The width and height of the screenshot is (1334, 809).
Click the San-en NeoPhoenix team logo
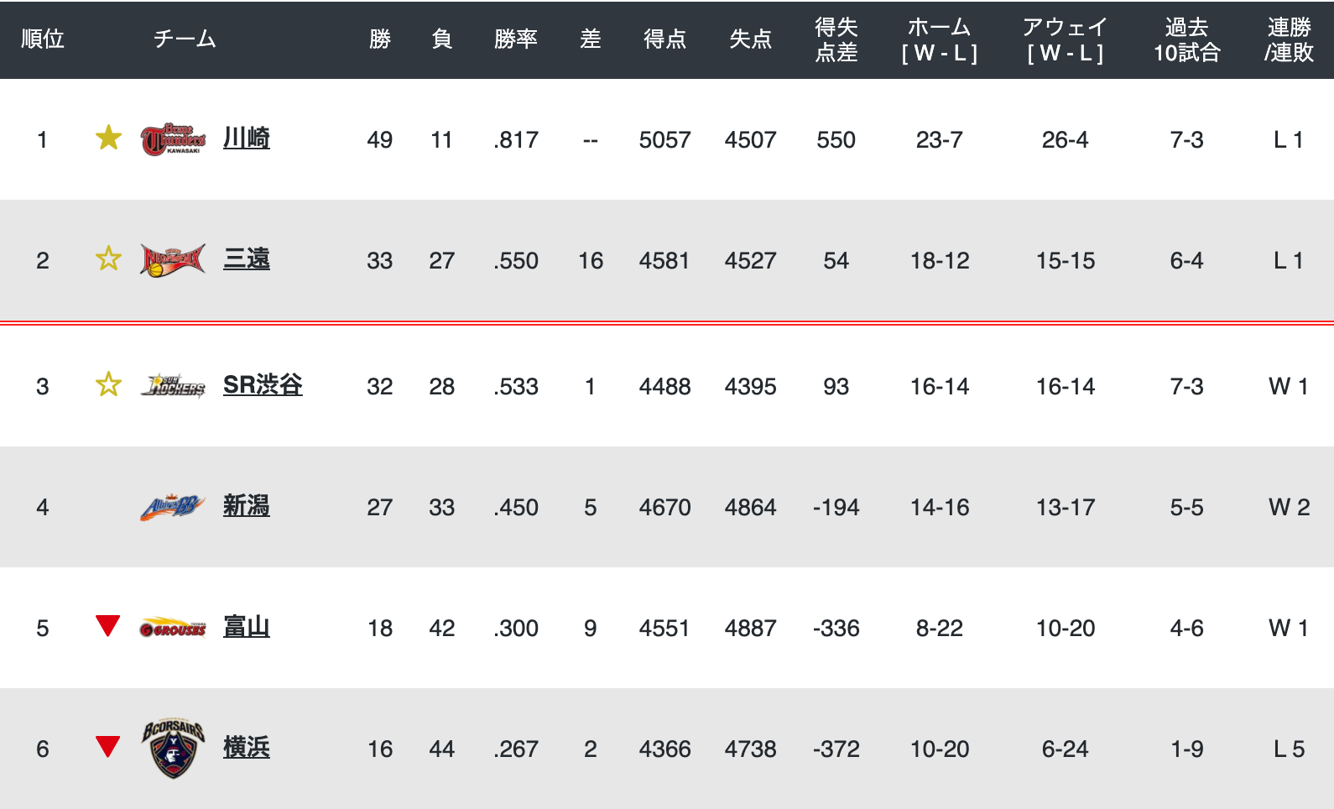pos(173,260)
